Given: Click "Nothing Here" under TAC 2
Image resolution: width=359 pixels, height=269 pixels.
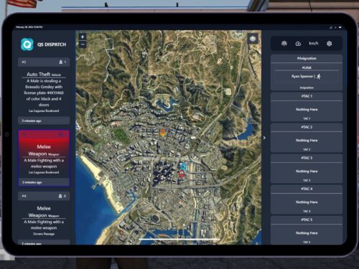Looking at the screenshot, I should click(x=307, y=141).
